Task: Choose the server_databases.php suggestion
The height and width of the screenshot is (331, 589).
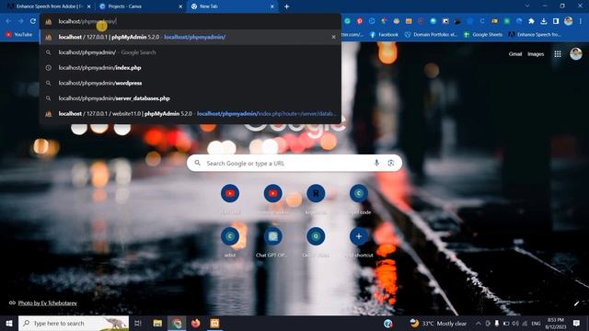Action: point(191,98)
